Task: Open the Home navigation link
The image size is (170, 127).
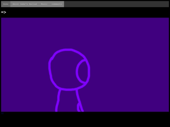Action: (6, 4)
